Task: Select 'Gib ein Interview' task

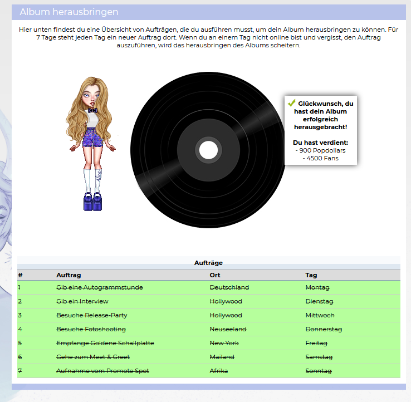Action: (x=82, y=301)
